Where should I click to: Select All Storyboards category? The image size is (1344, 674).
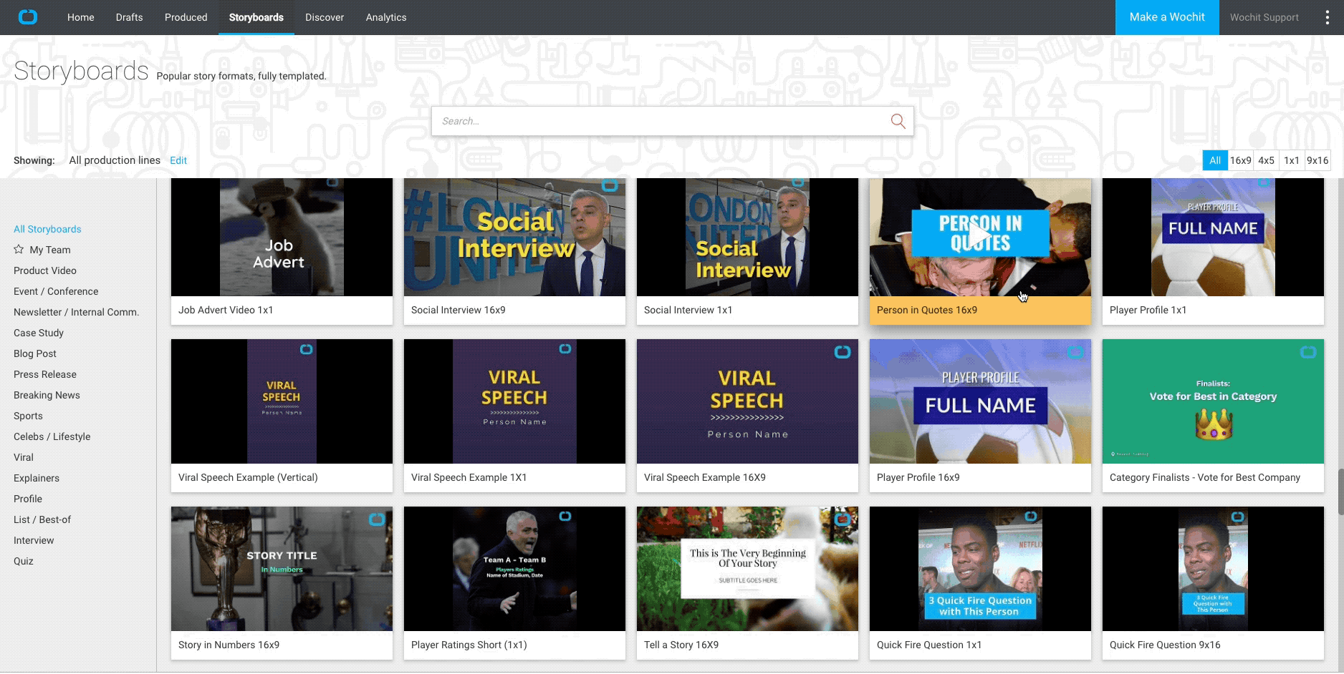click(47, 229)
